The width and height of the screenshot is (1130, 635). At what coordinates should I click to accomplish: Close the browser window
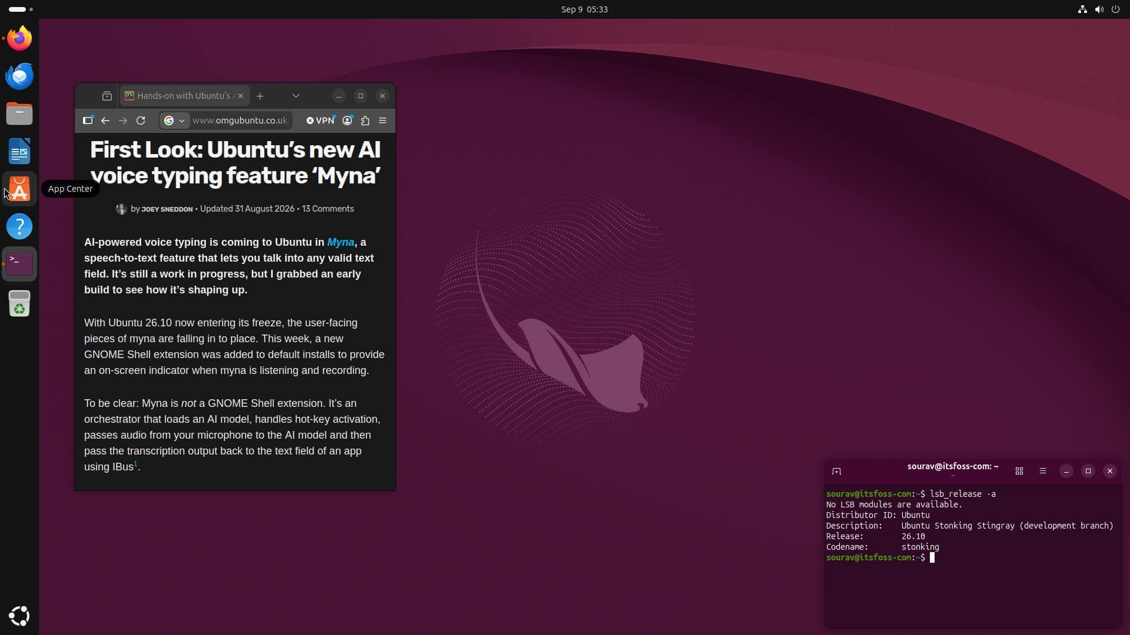[383, 96]
